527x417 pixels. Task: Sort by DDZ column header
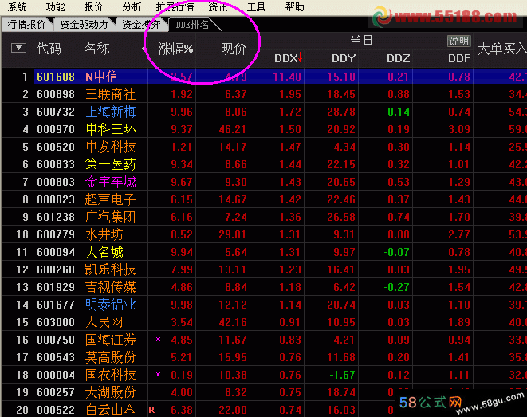coord(399,58)
